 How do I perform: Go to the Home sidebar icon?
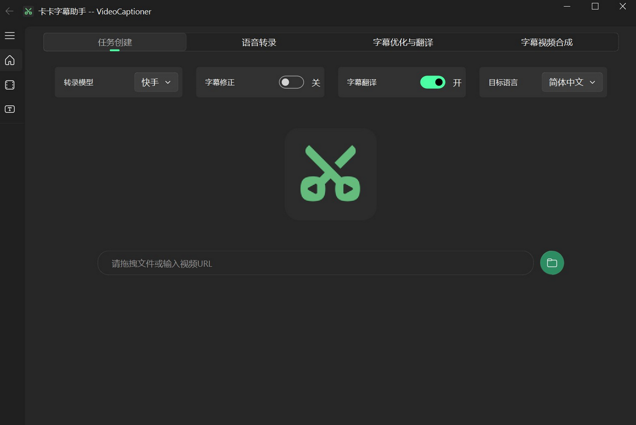tap(10, 60)
